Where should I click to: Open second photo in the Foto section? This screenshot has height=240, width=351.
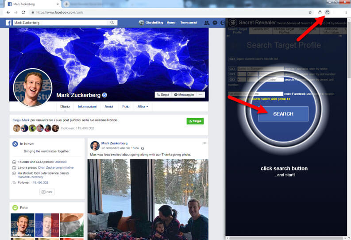click(x=47, y=225)
